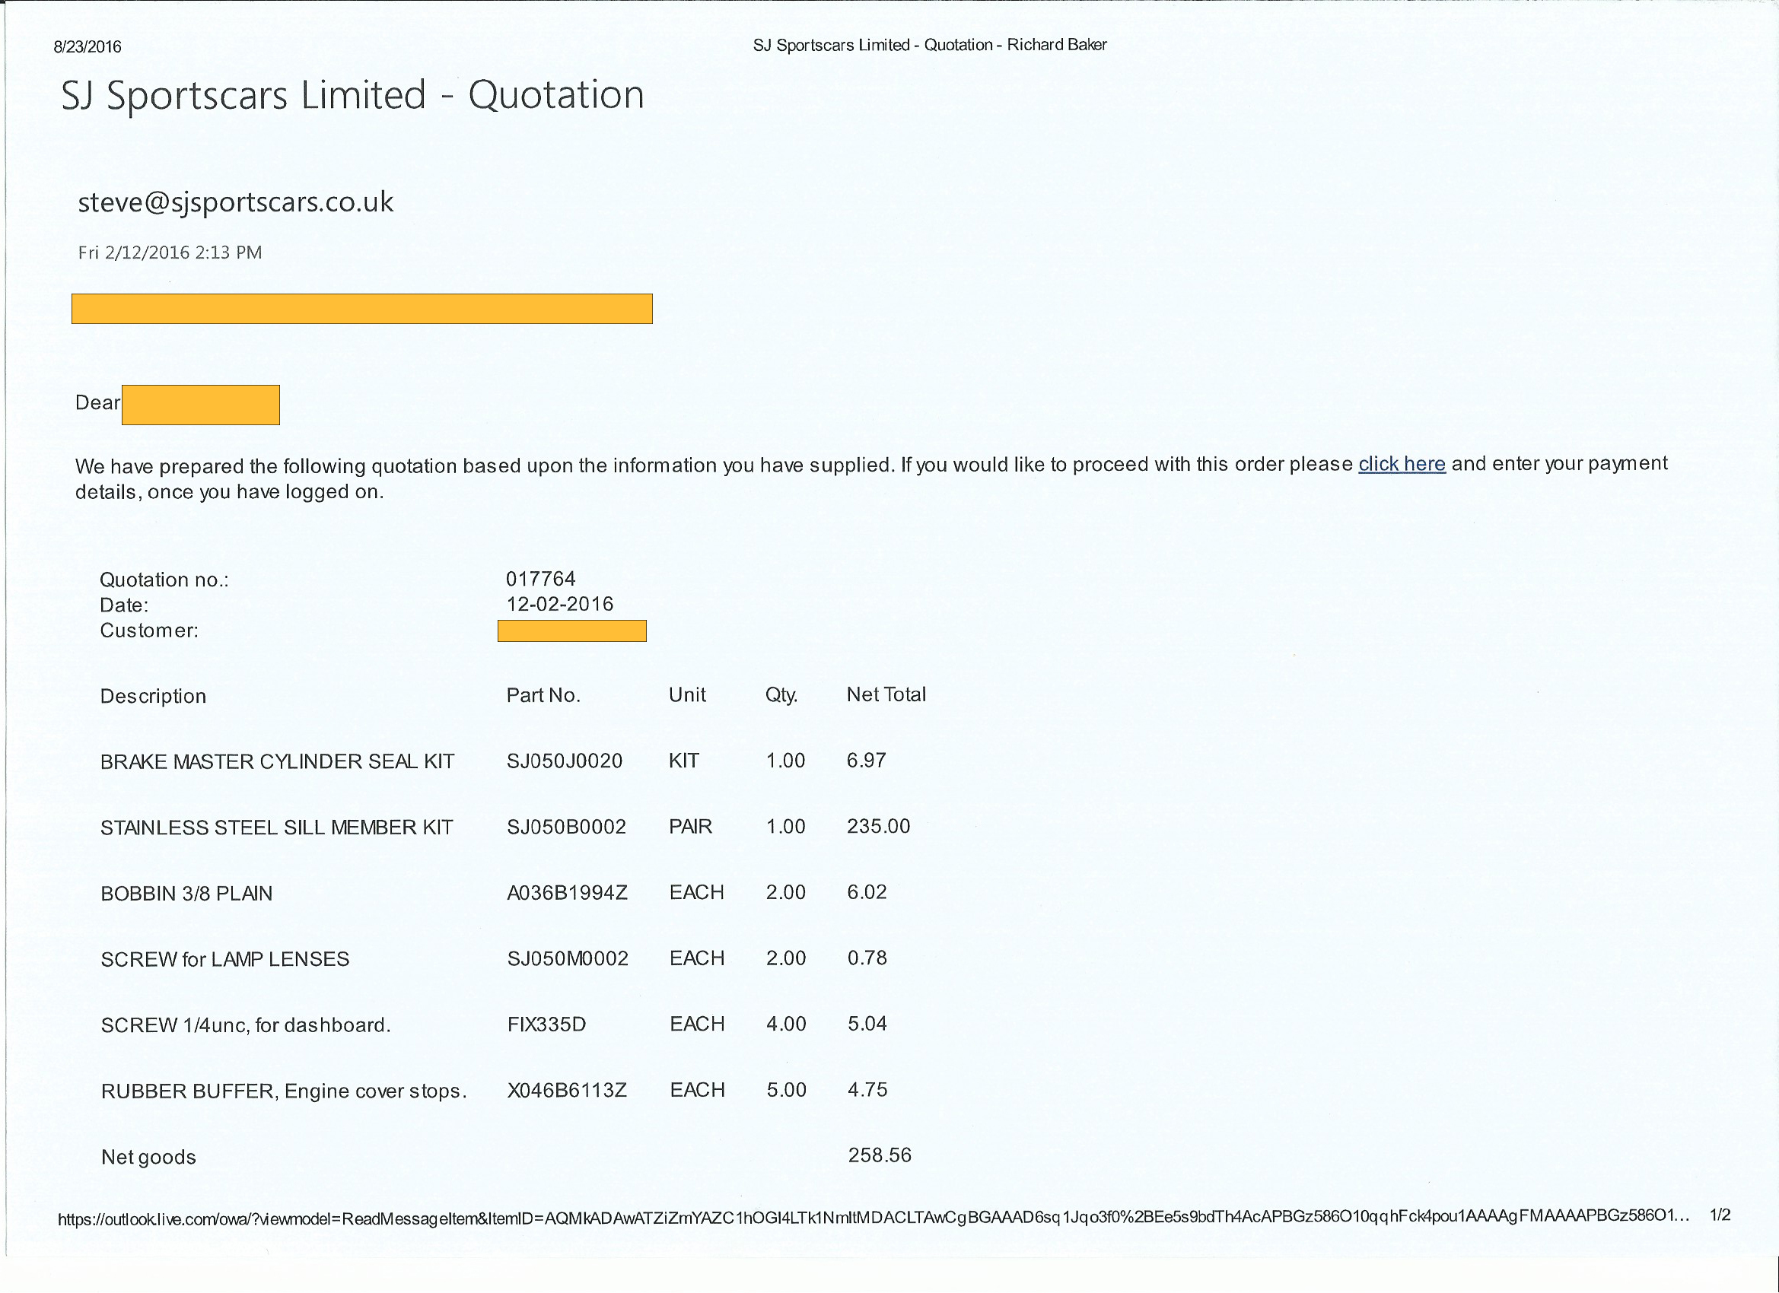Select the date value 12-02-2016
Viewport: 1779px width, 1293px height.
point(560,604)
